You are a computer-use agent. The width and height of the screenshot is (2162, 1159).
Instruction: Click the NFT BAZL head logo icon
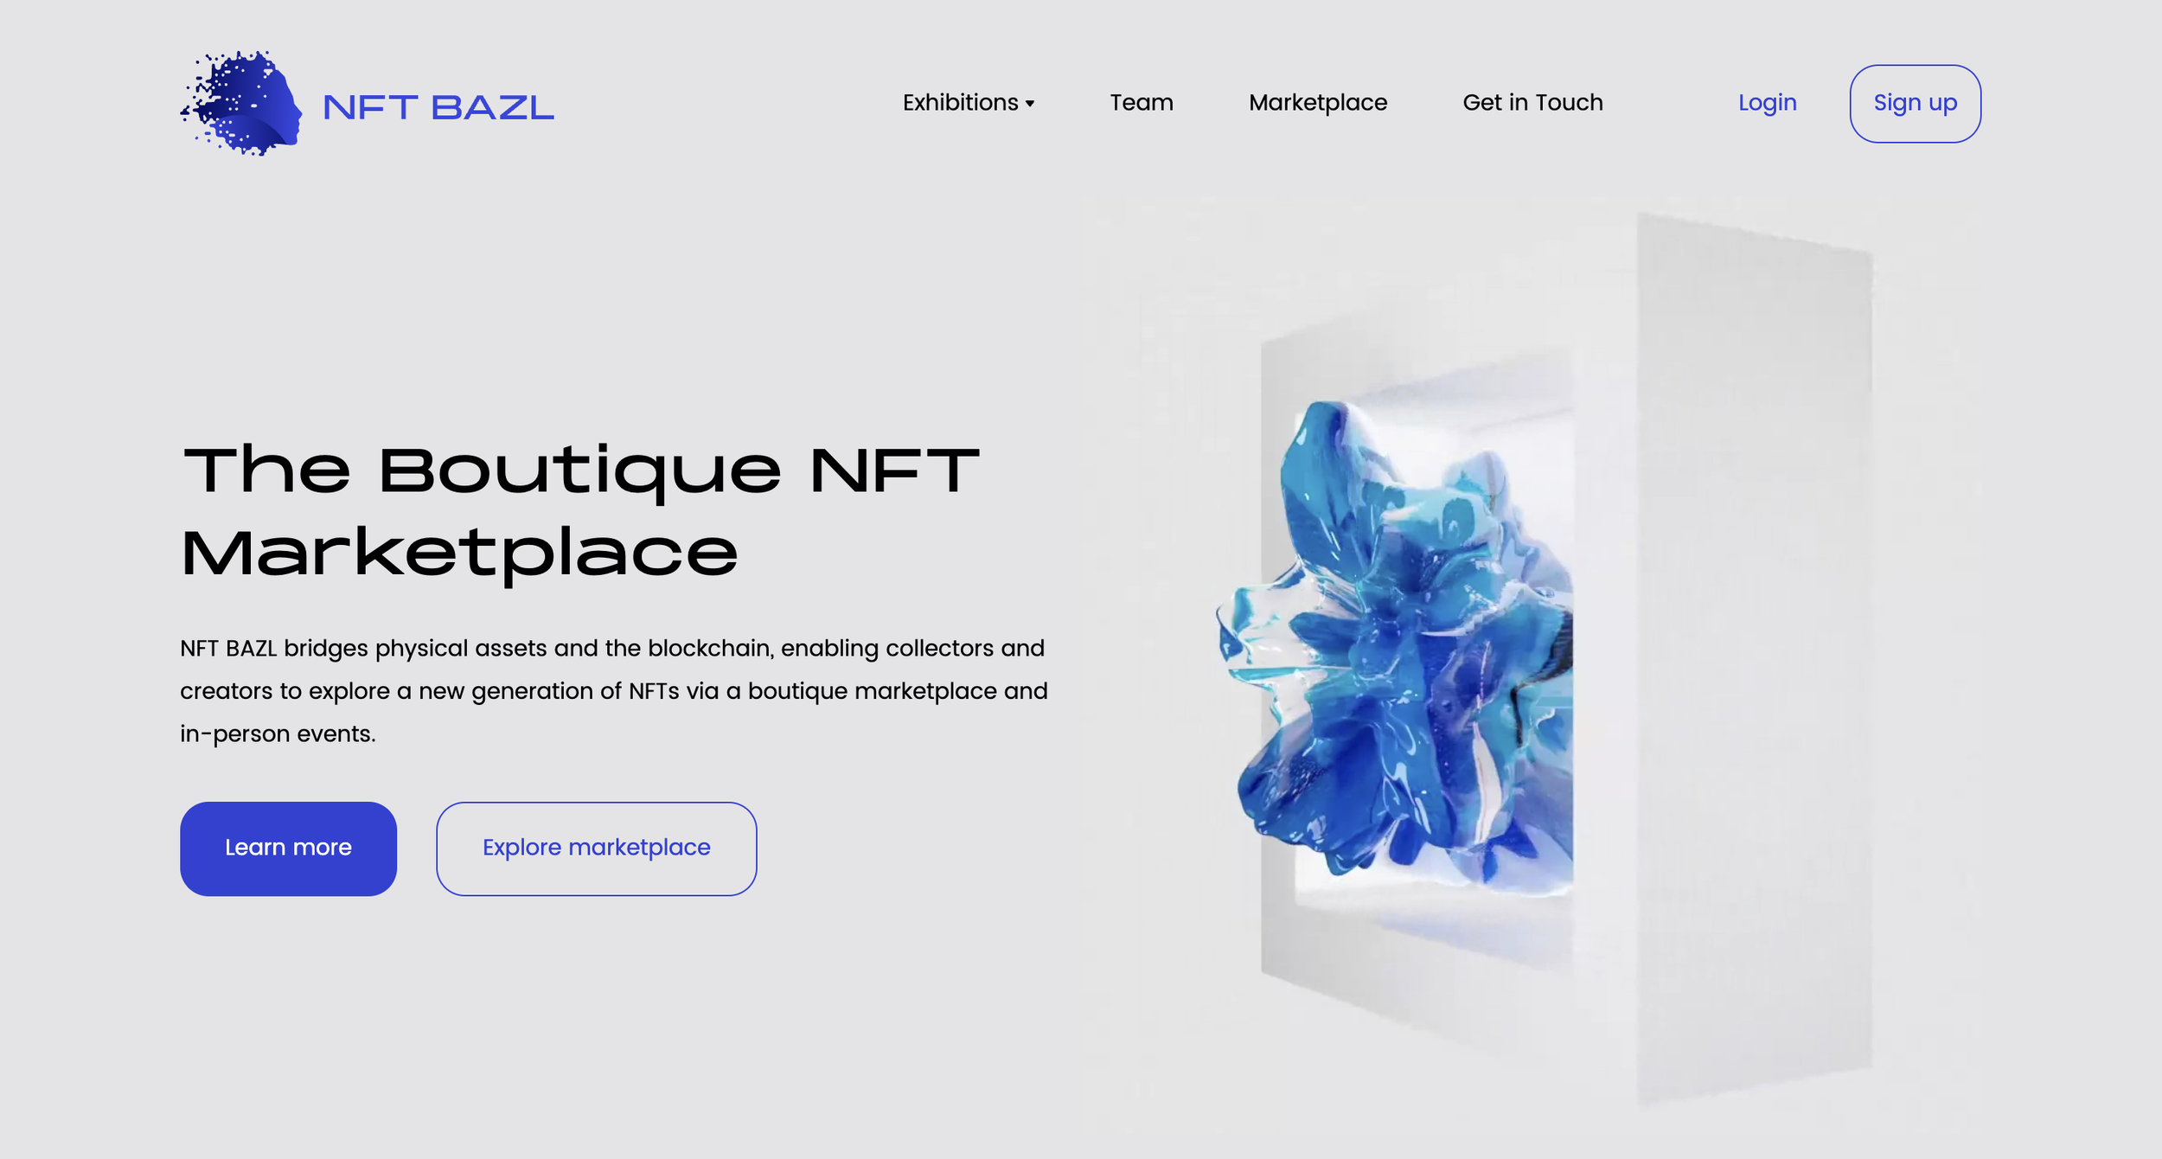241,103
